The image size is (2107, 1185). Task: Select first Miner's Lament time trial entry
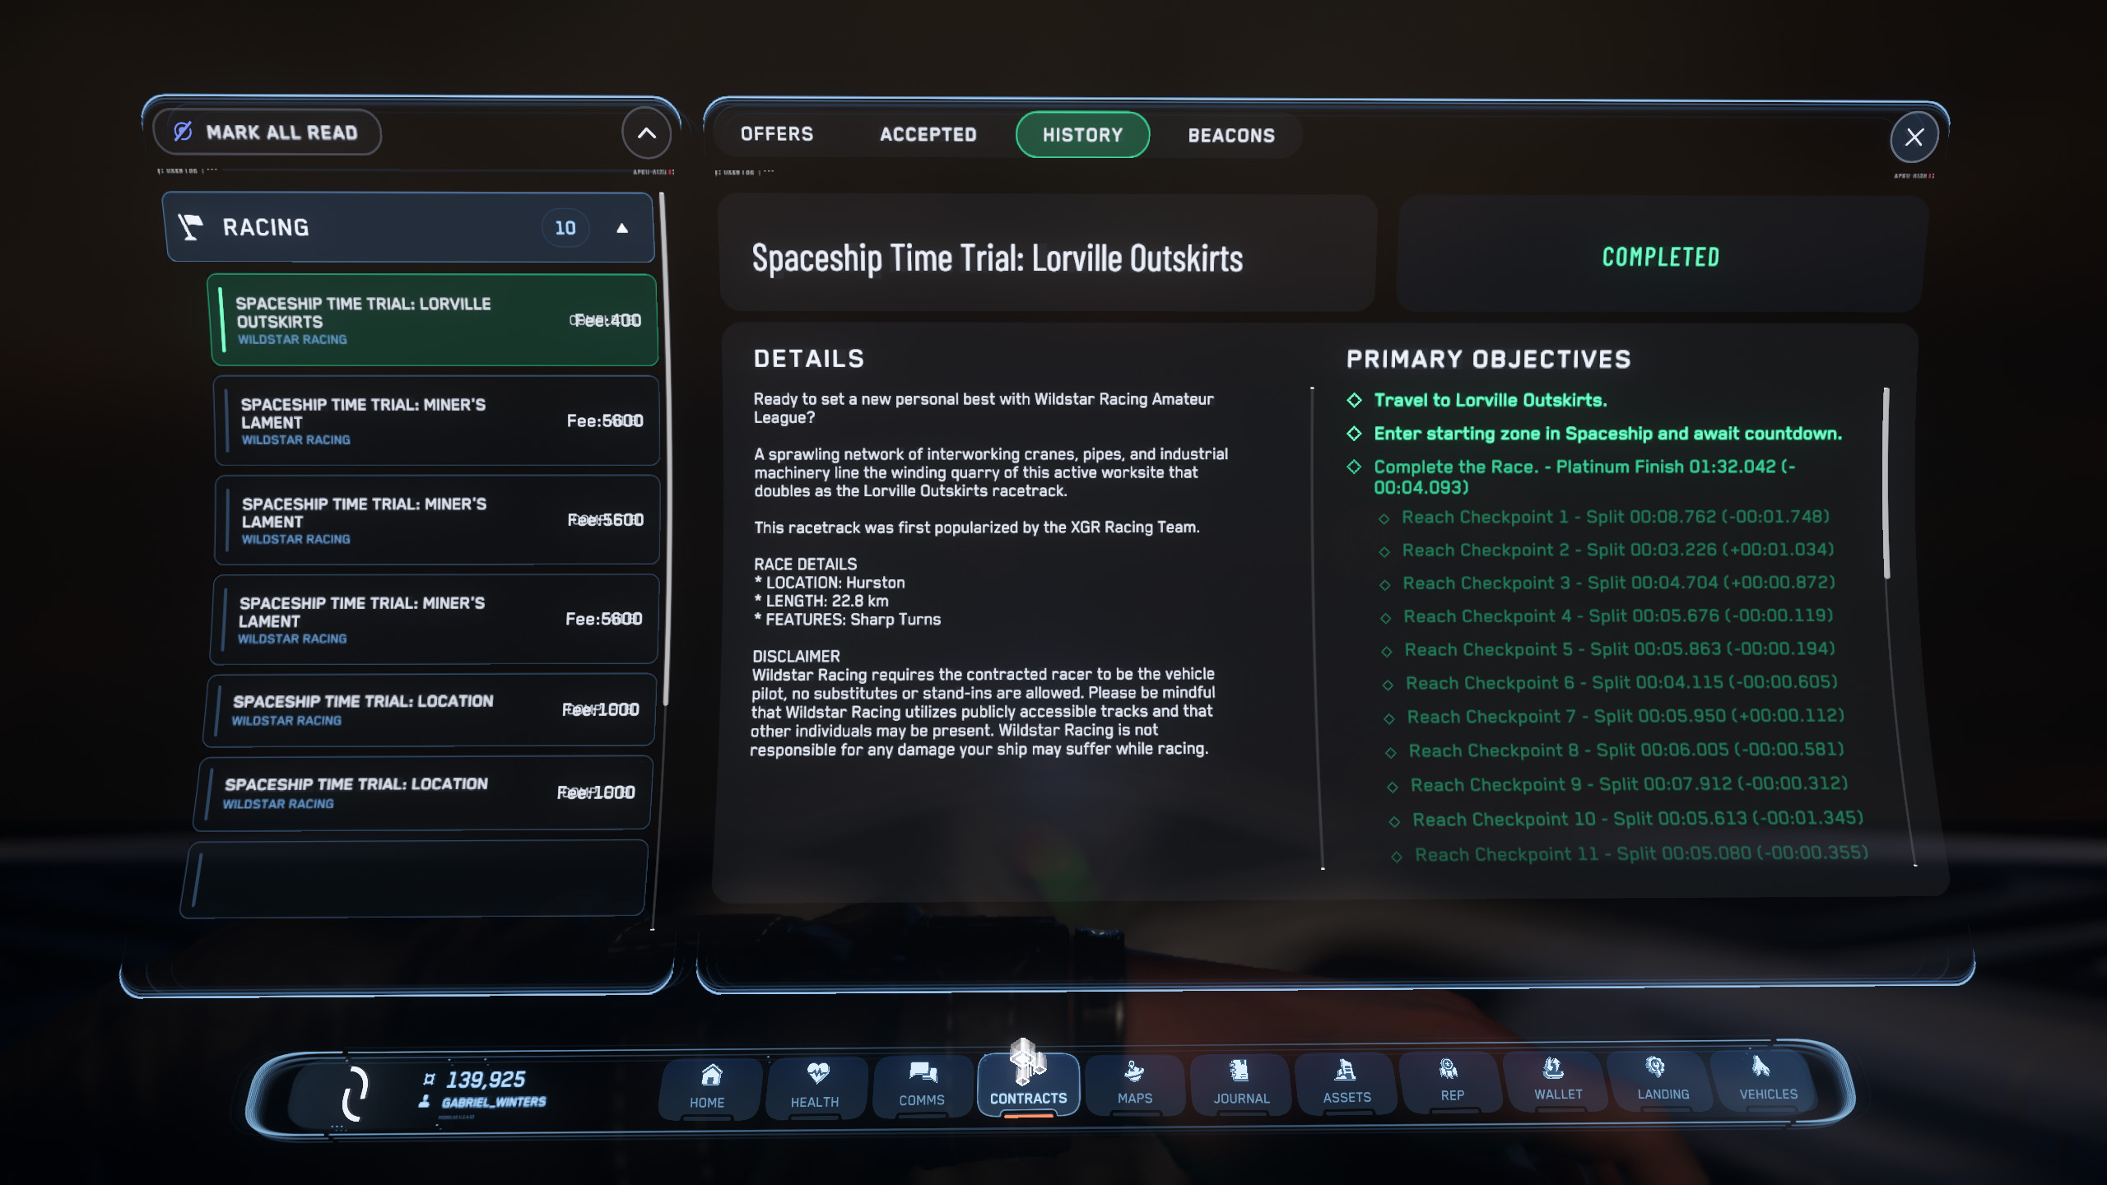[x=436, y=421]
